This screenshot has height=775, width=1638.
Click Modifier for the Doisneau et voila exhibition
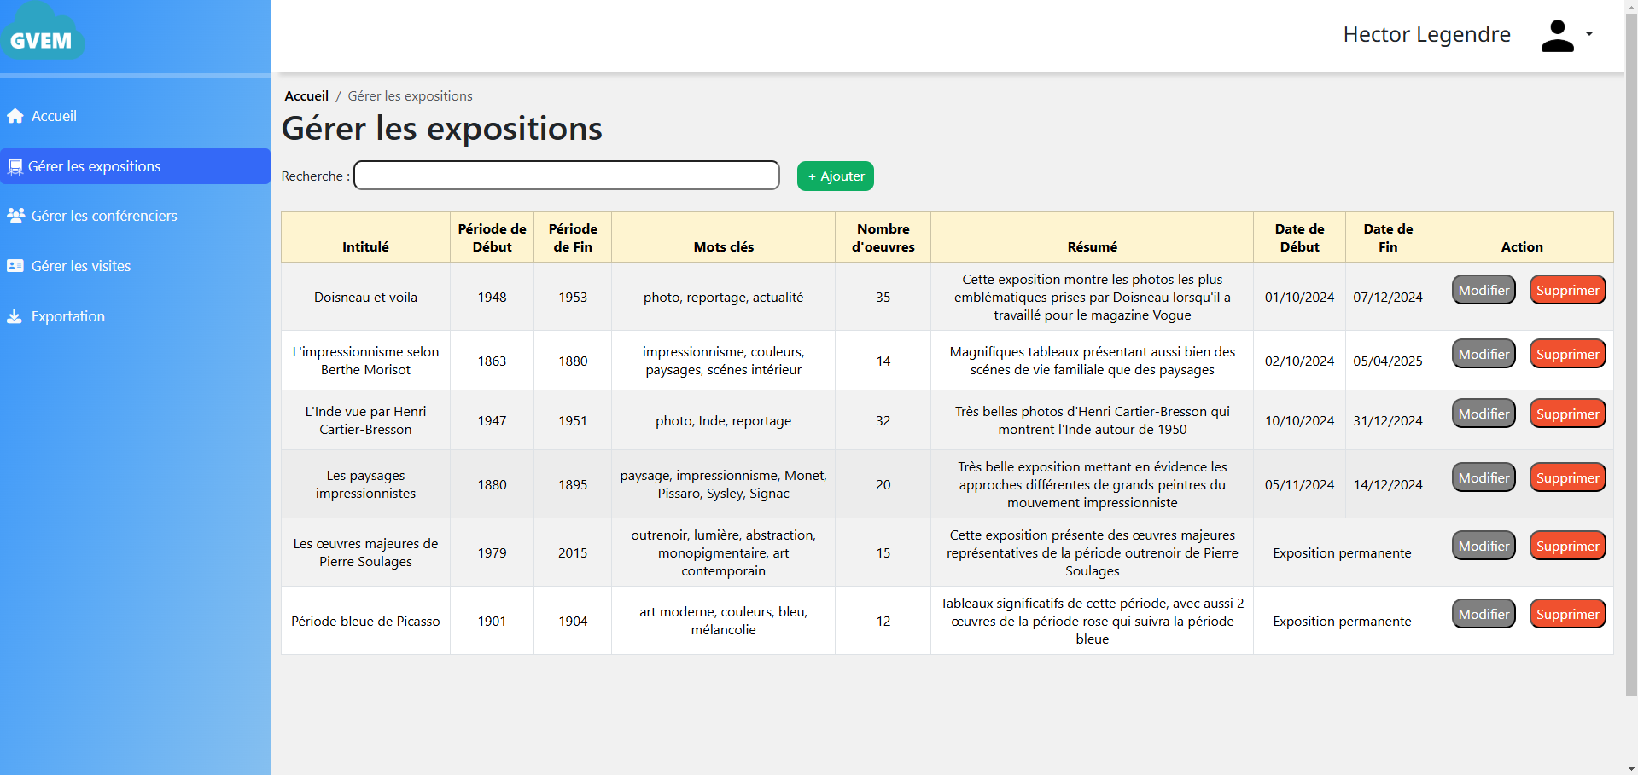coord(1483,289)
